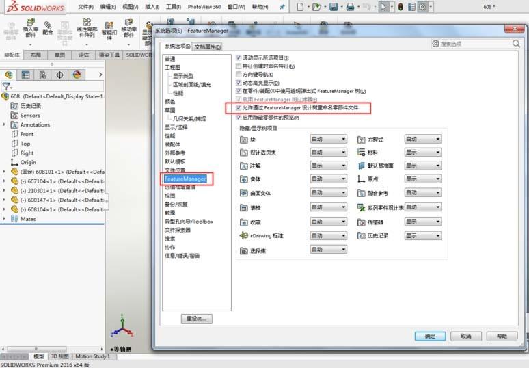The height and width of the screenshot is (368, 529).
Task: Toggle the scroll selected item into view checkbox
Action: tap(239, 57)
